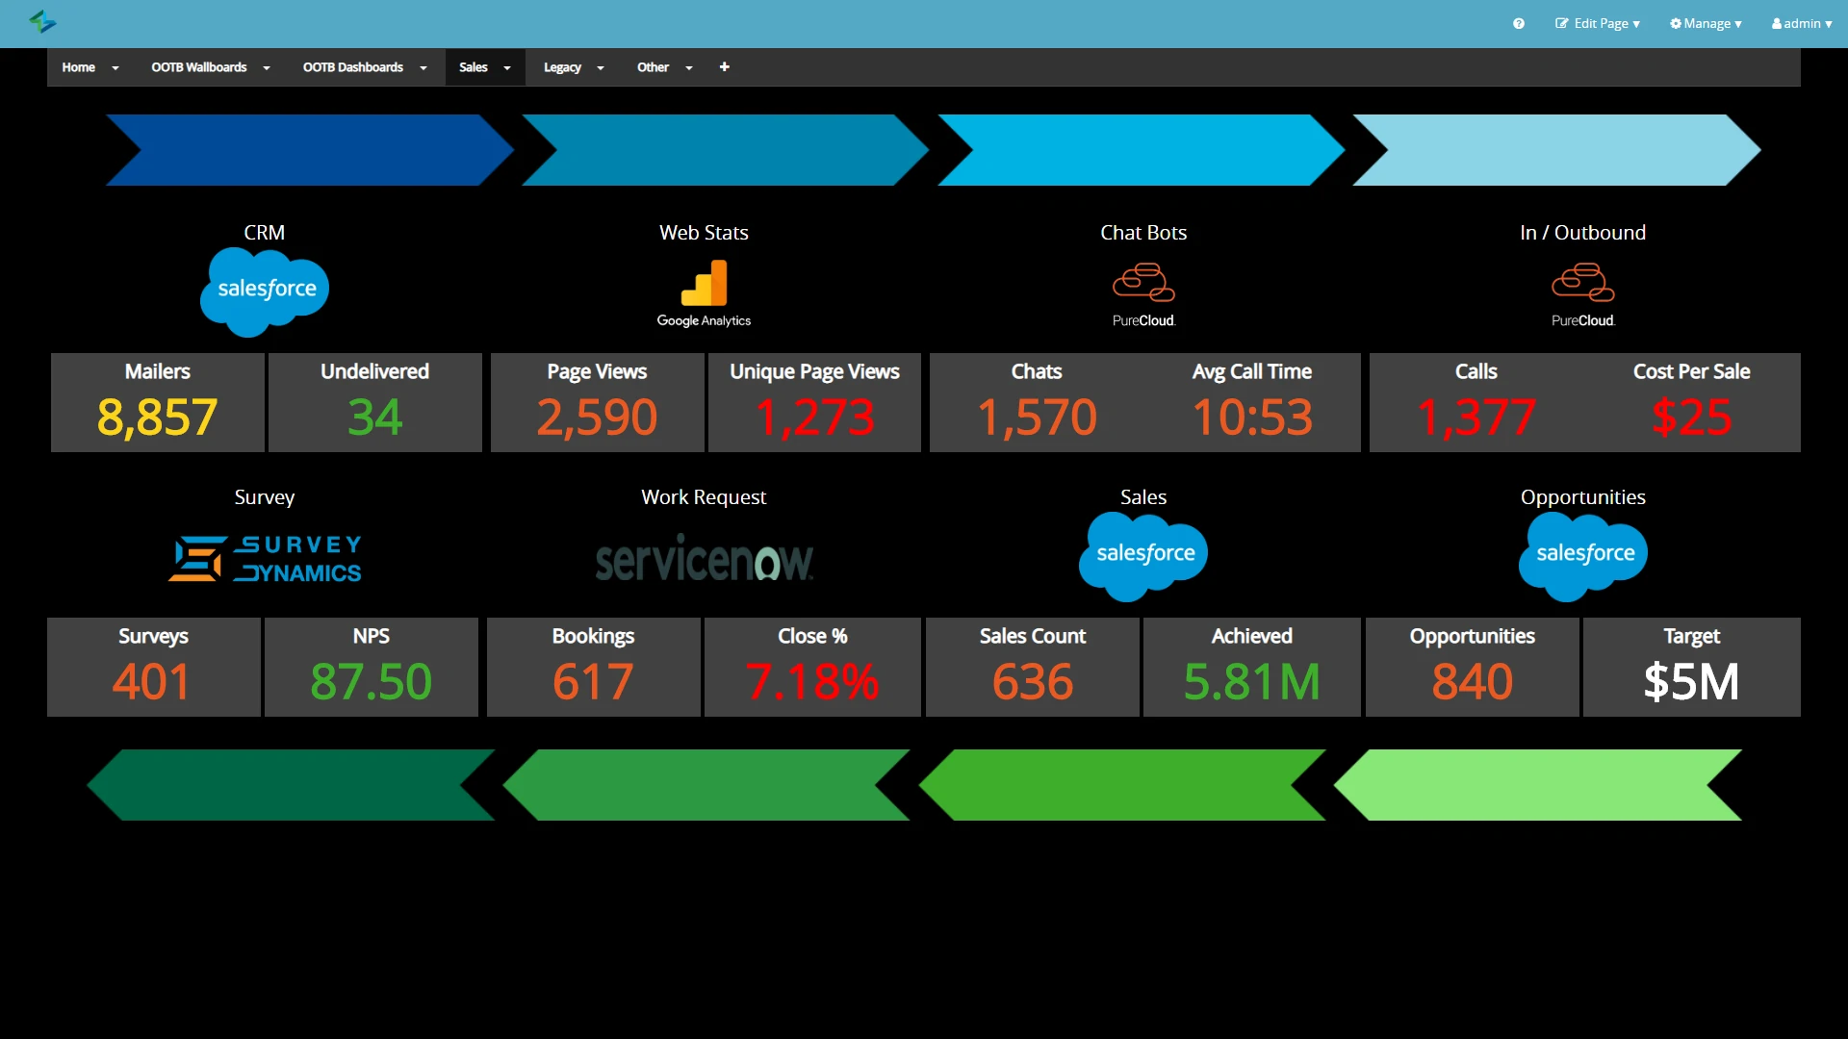Click the teal blue top arrow banner
The image size is (1848, 1039).
tap(726, 150)
